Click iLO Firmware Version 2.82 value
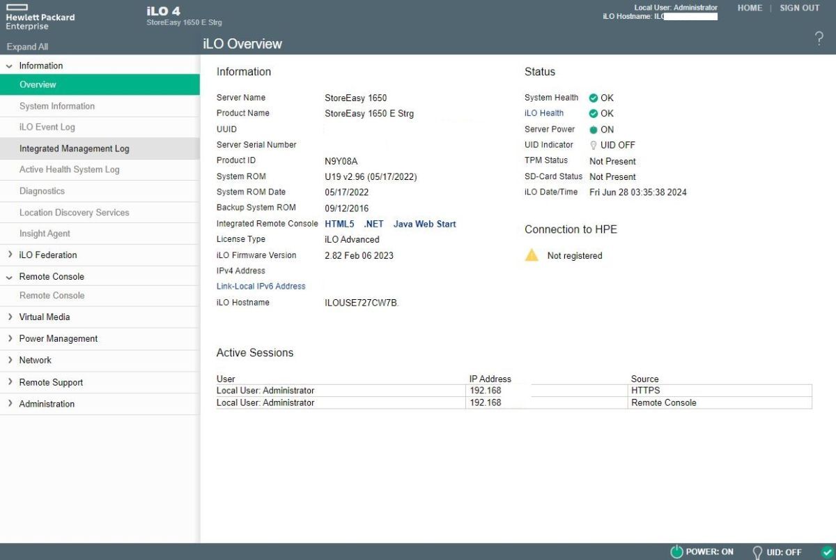Screen dimensions: 836x560 coord(359,255)
